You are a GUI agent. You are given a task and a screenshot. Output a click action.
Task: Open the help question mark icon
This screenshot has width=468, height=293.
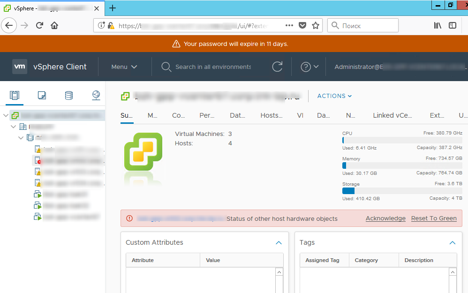[x=306, y=67]
